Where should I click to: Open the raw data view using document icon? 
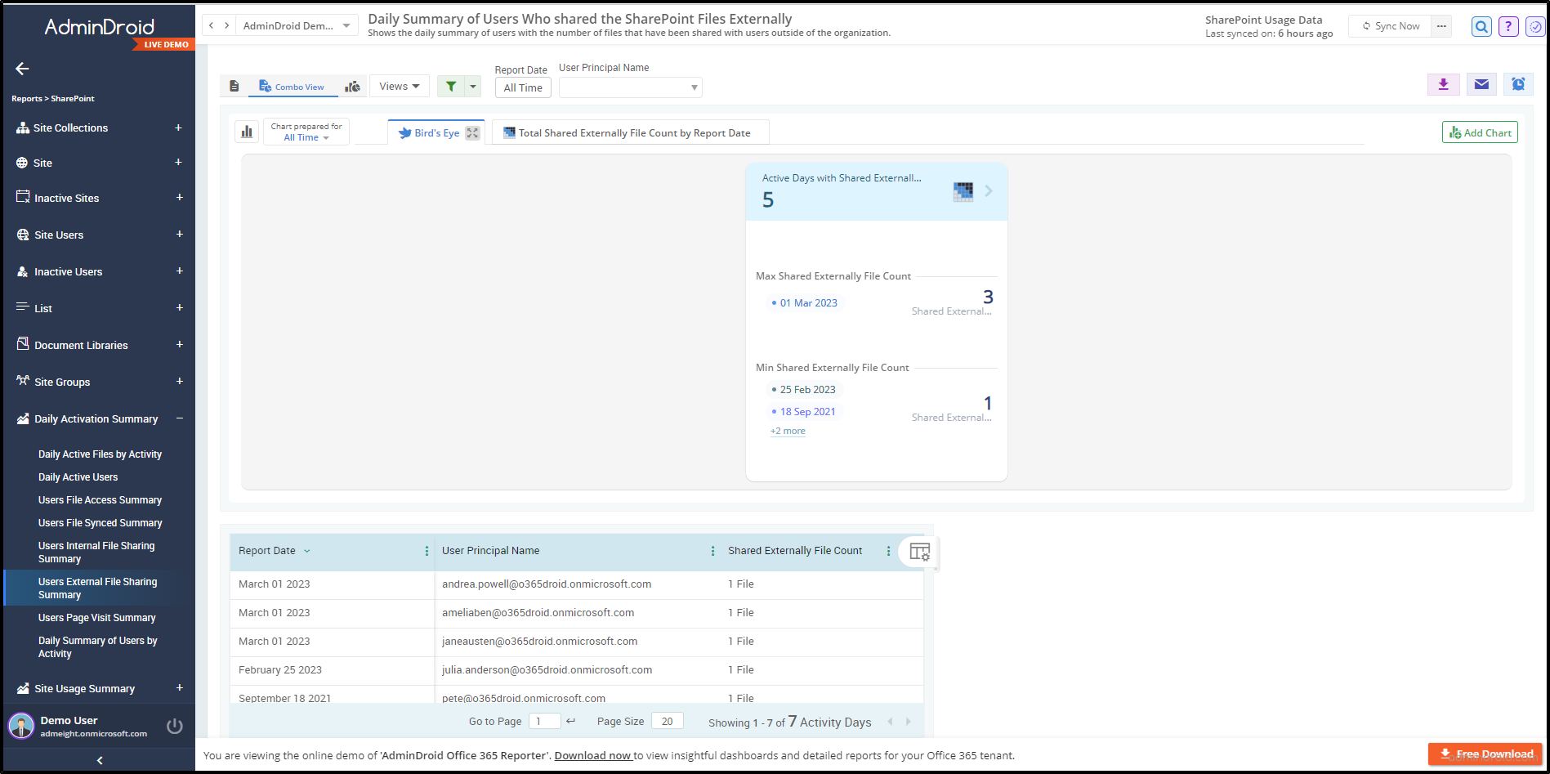(x=235, y=86)
